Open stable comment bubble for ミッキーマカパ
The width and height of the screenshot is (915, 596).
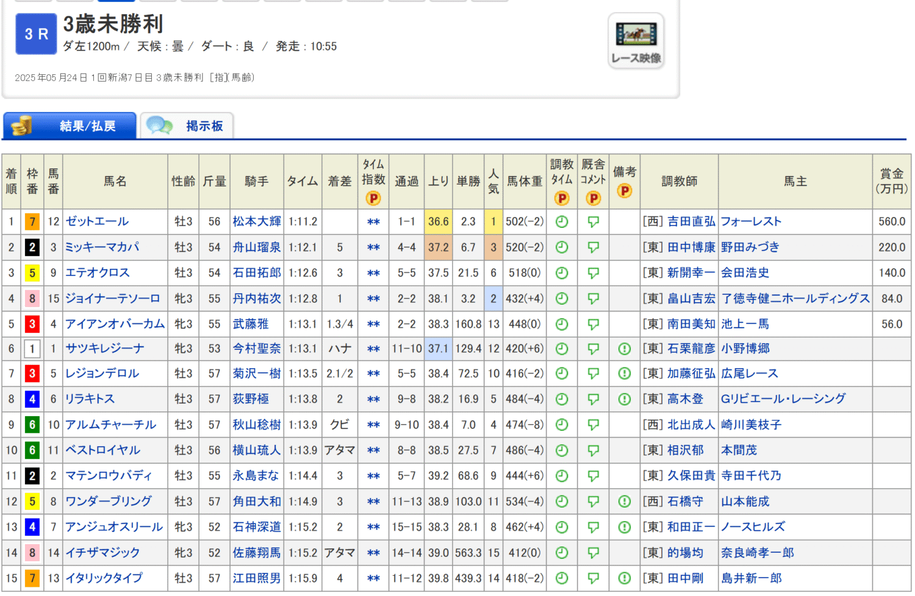(593, 247)
